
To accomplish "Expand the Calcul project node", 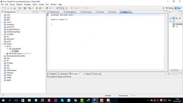I will (2, 22).
